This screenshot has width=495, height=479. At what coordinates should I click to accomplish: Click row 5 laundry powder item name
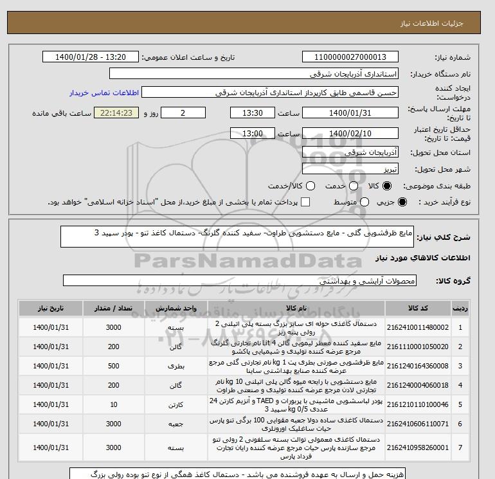click(296, 405)
